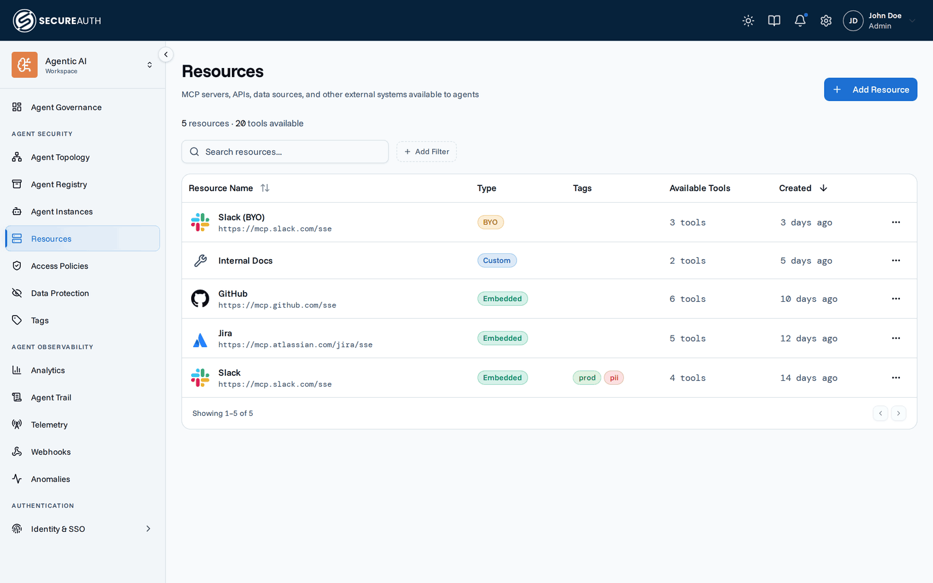Go to Agent Topology
The image size is (933, 583).
point(82,157)
